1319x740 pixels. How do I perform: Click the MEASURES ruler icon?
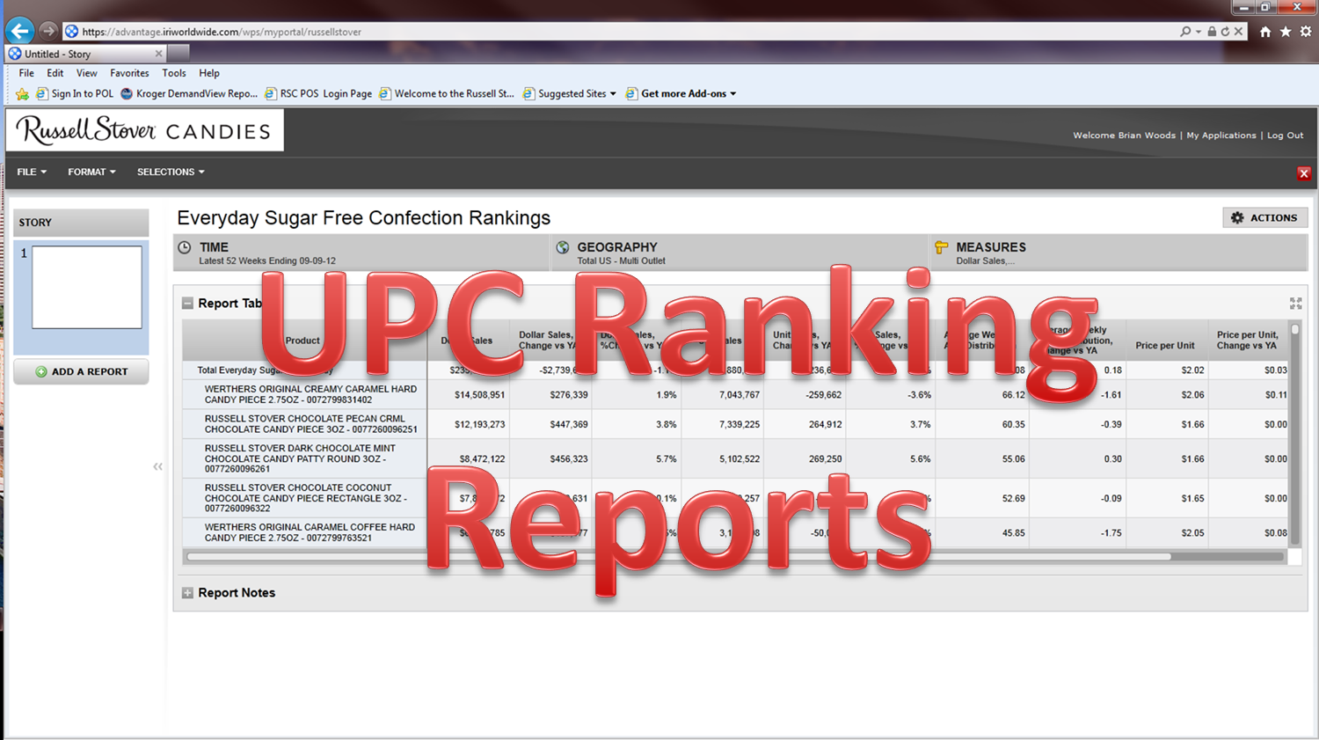click(x=942, y=248)
